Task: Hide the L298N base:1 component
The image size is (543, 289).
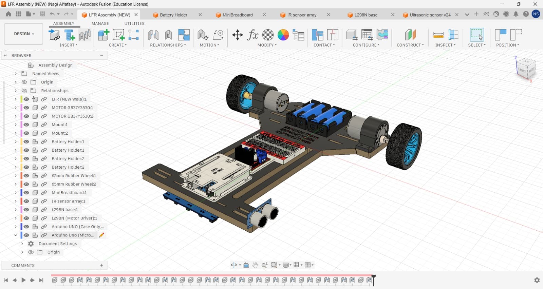Action: tap(26, 209)
